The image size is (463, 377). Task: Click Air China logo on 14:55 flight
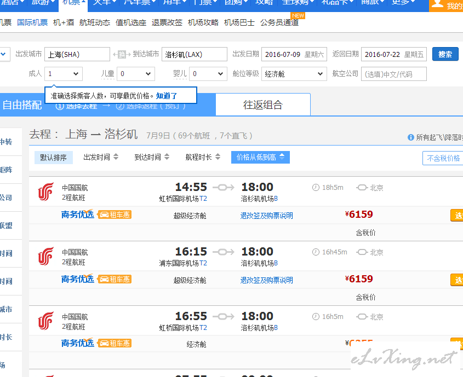click(46, 192)
